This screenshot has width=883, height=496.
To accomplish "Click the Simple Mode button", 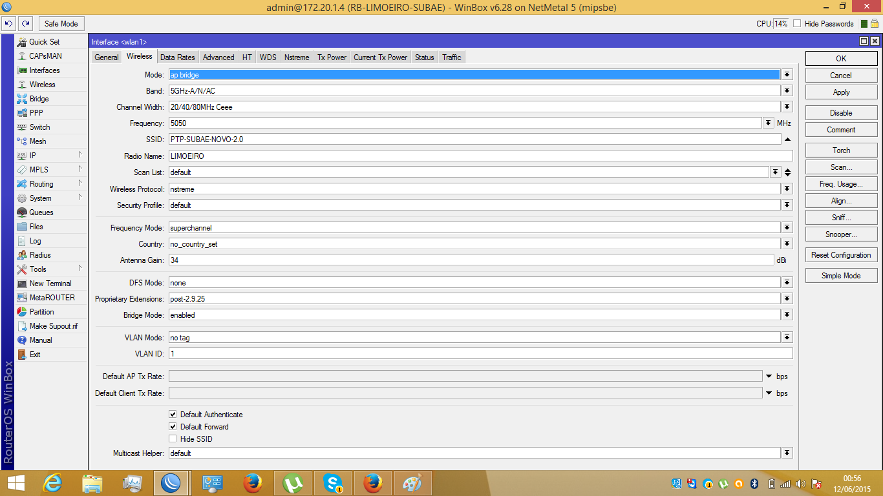I will coord(841,276).
